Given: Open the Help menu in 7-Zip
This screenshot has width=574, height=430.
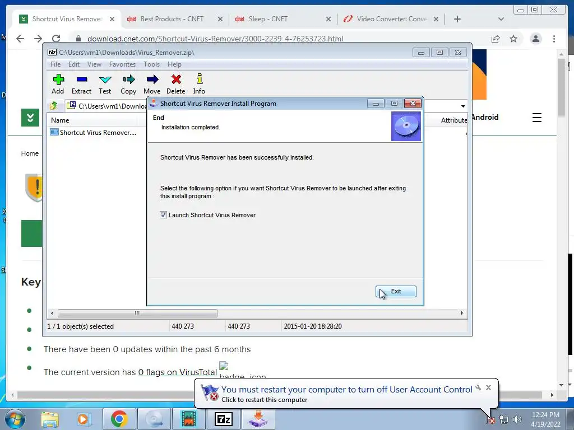Looking at the screenshot, I should click(175, 64).
